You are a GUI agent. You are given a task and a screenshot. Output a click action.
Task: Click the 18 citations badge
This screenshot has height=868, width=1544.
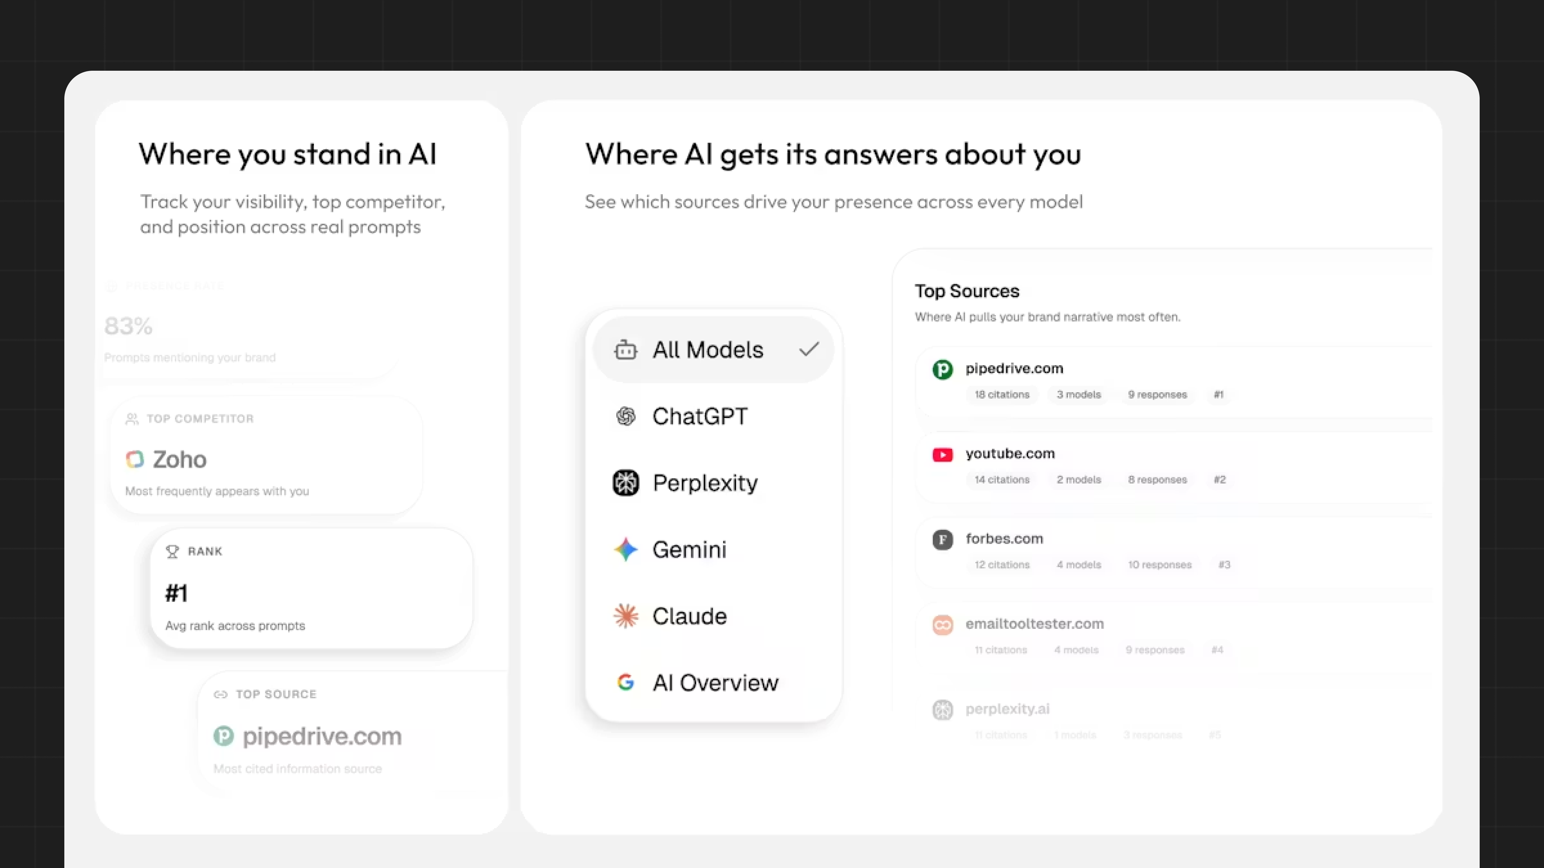click(1002, 394)
